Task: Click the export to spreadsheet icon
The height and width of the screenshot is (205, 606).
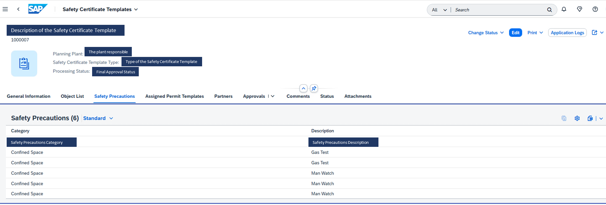Action: tap(590, 118)
